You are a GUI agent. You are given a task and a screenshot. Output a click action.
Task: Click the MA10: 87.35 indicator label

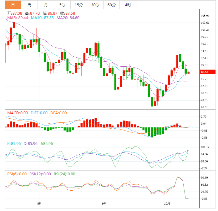[42, 18]
